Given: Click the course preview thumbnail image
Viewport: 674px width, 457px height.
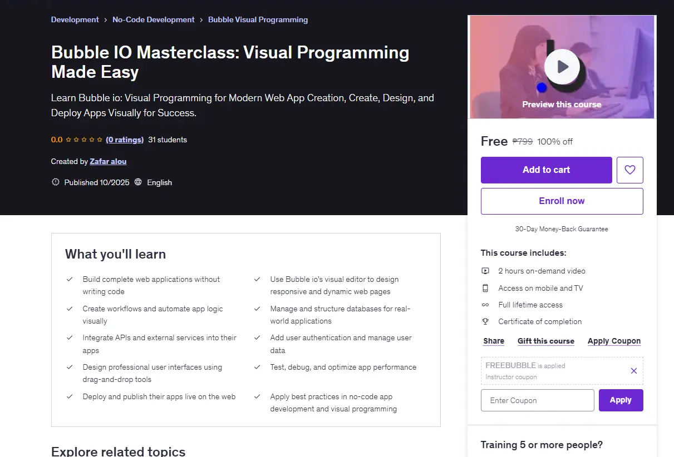Looking at the screenshot, I should 562,67.
